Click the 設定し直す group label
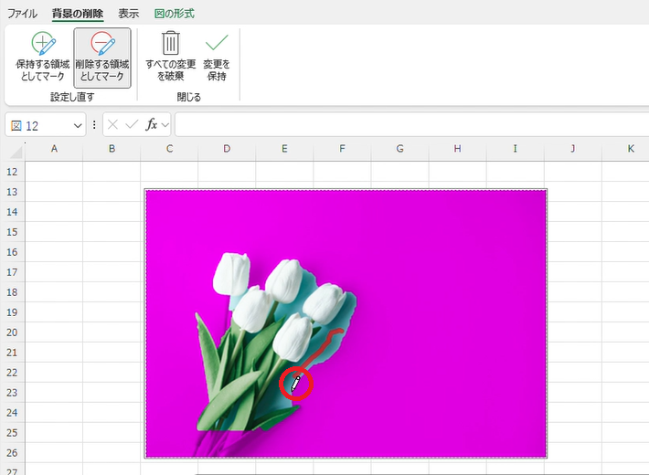The height and width of the screenshot is (475, 649). pyautogui.click(x=72, y=97)
